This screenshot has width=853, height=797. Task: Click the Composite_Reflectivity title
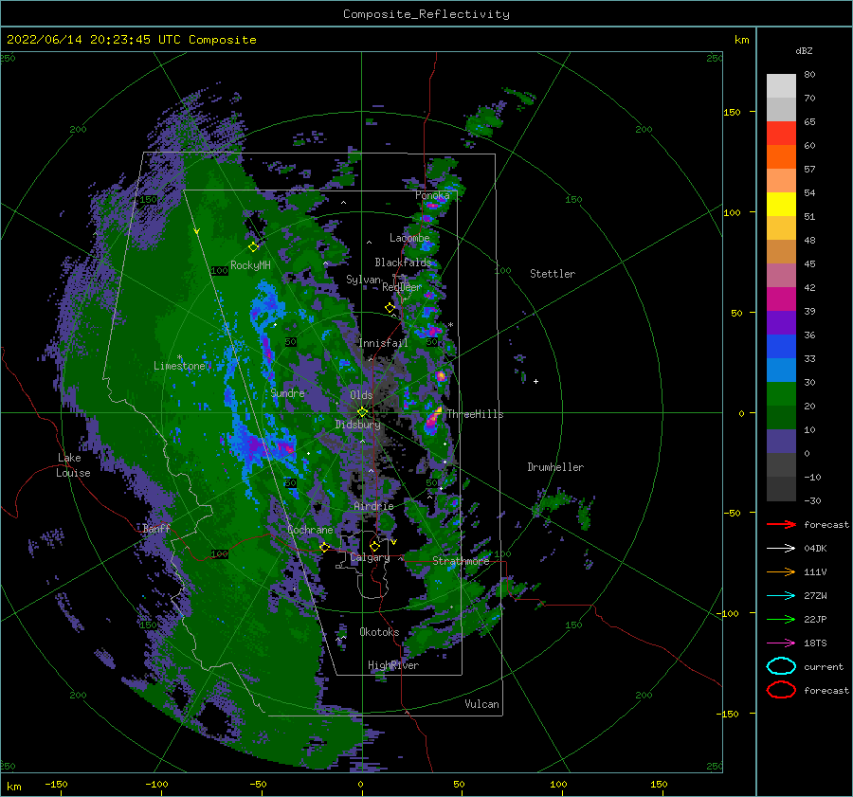[426, 14]
